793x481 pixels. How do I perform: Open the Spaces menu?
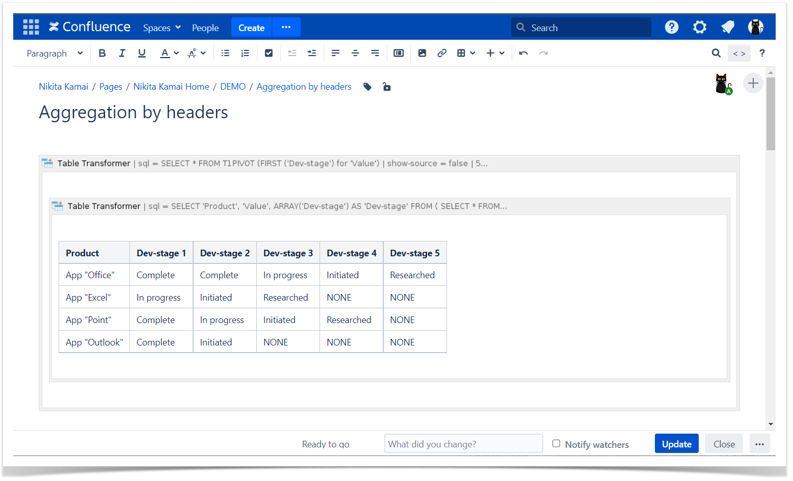[x=162, y=28]
